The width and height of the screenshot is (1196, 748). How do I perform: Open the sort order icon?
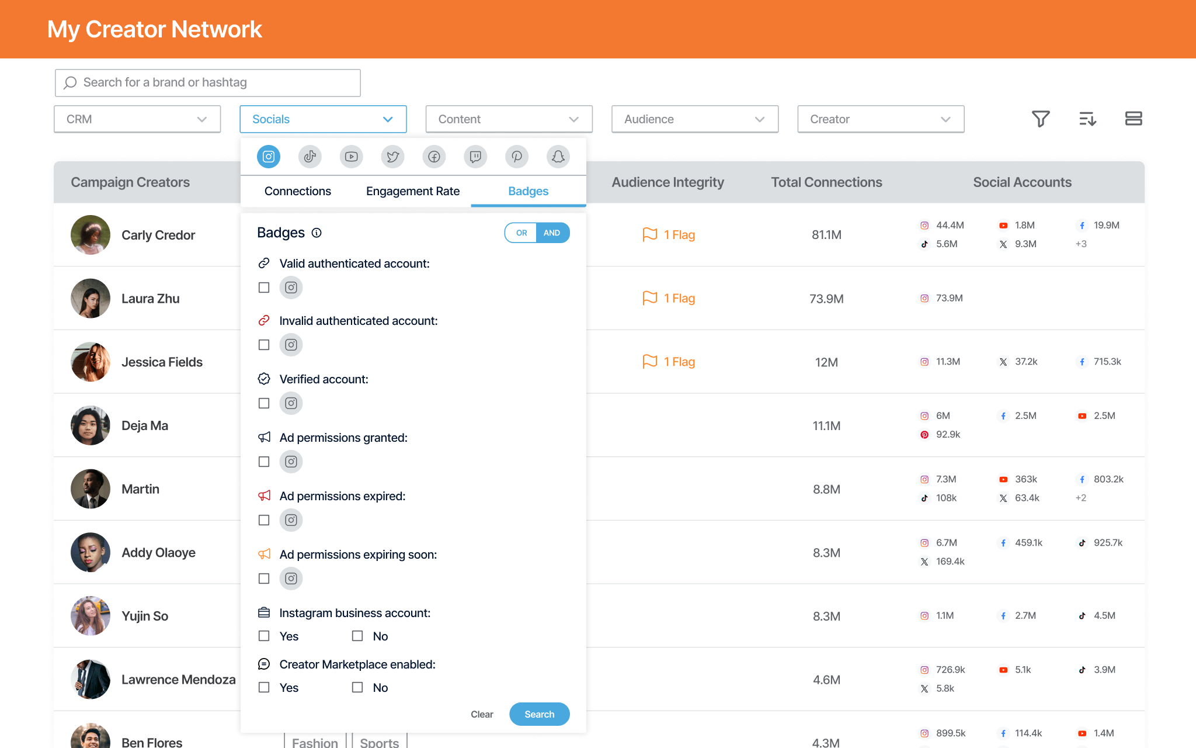pos(1087,119)
